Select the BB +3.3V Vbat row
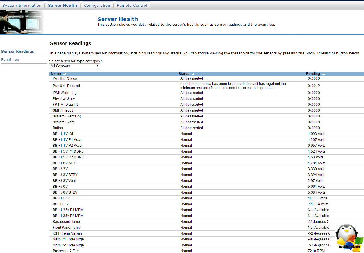The width and height of the screenshot is (364, 253). click(x=64, y=181)
